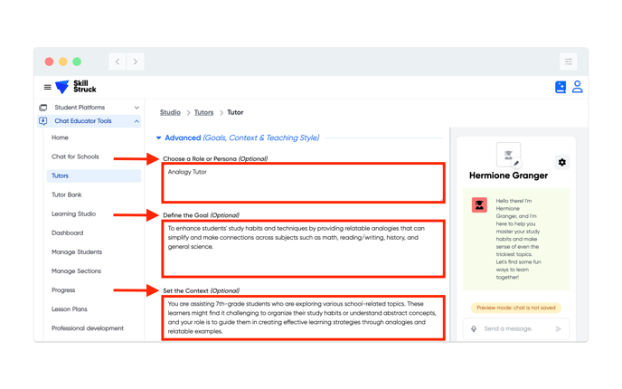The image size is (622, 389).
Task: Open Manage Students
Action: pos(77,251)
